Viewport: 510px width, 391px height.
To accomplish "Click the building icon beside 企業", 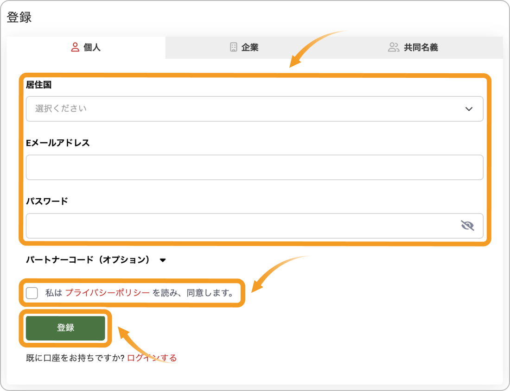I will click(x=234, y=47).
